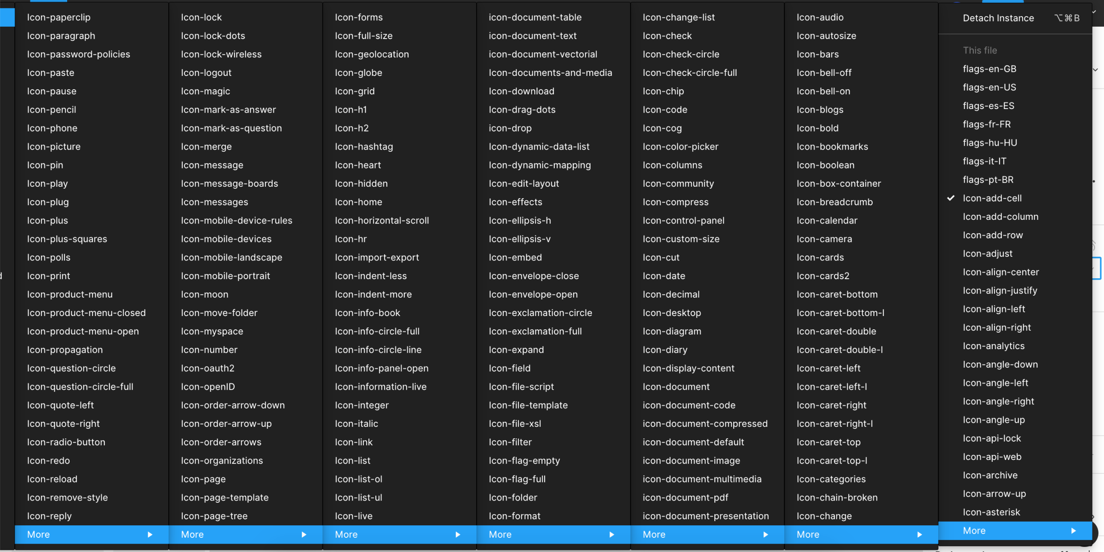The width and height of the screenshot is (1104, 552).
Task: Select the Icon-link list entry
Action: pos(353,442)
